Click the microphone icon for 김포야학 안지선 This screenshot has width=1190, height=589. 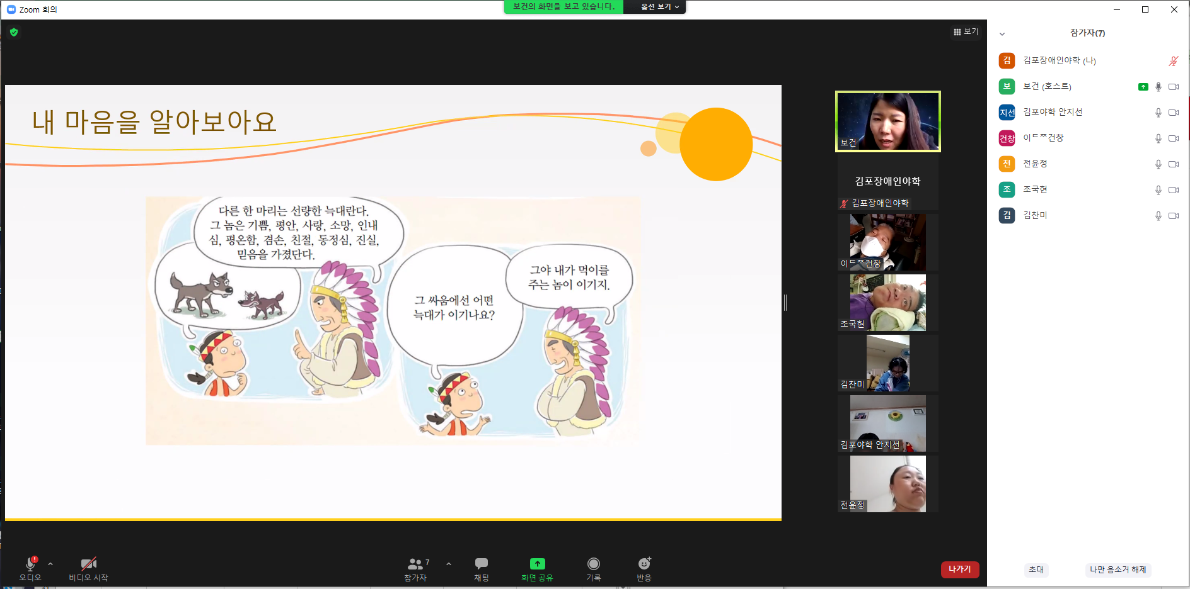pos(1158,113)
